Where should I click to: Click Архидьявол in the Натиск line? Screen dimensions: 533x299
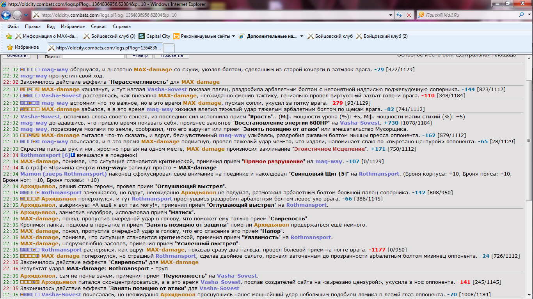click(x=37, y=212)
